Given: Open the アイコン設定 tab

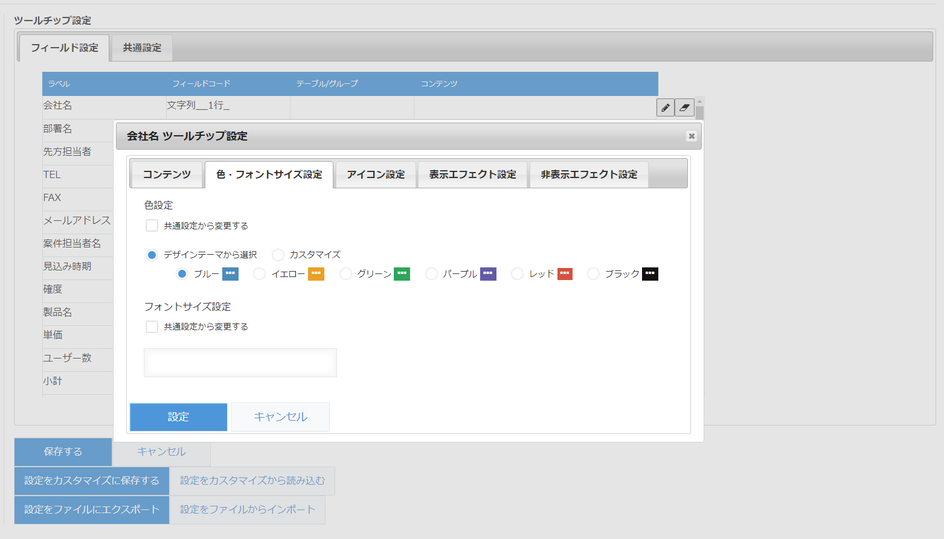Looking at the screenshot, I should click(x=376, y=174).
